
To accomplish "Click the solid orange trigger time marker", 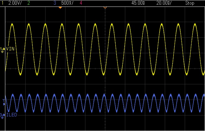I will coord(60,8).
